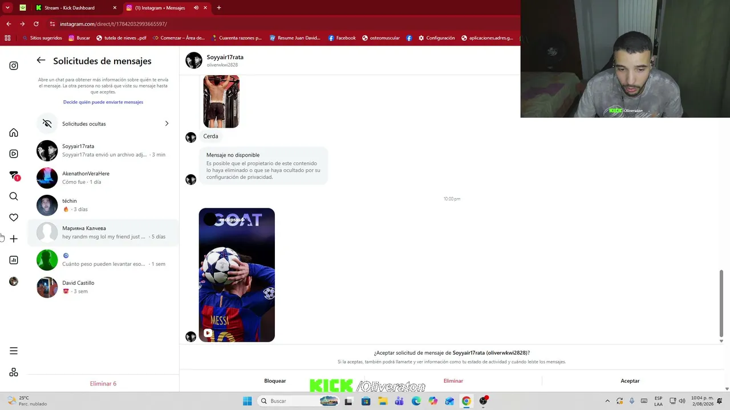Click the 'Cerda' message bubble

[210, 136]
